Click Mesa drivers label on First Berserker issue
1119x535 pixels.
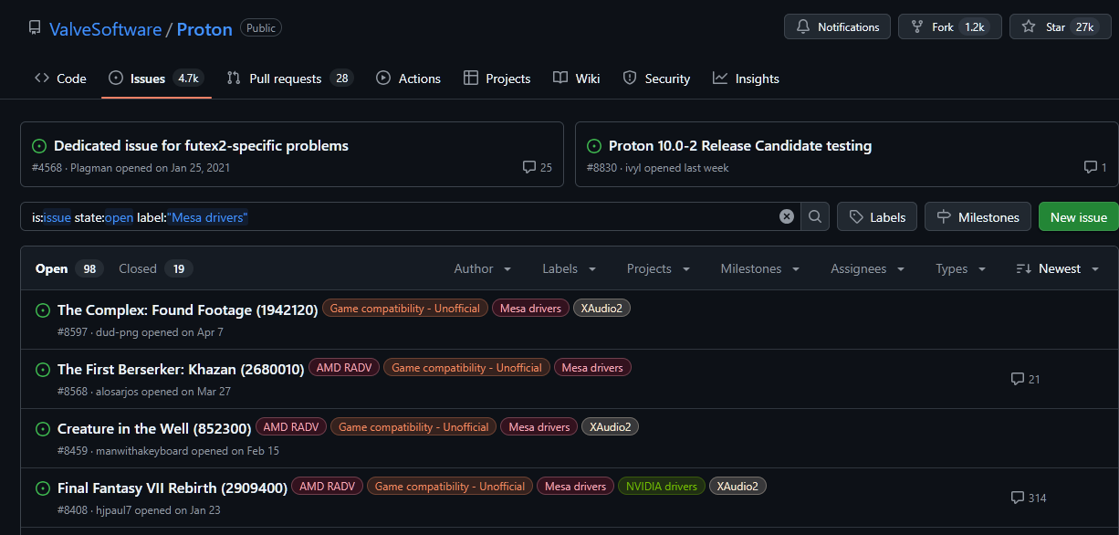pos(592,368)
